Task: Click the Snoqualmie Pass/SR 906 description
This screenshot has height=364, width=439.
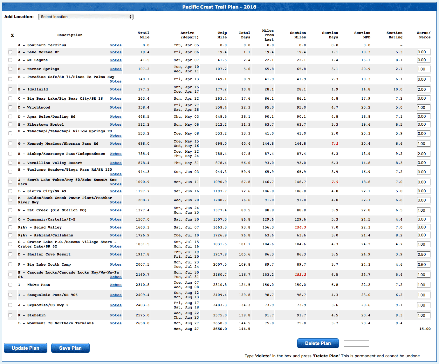Action: (x=48, y=295)
